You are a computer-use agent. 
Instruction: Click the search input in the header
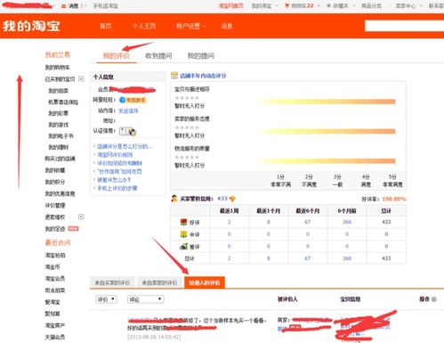(404, 26)
